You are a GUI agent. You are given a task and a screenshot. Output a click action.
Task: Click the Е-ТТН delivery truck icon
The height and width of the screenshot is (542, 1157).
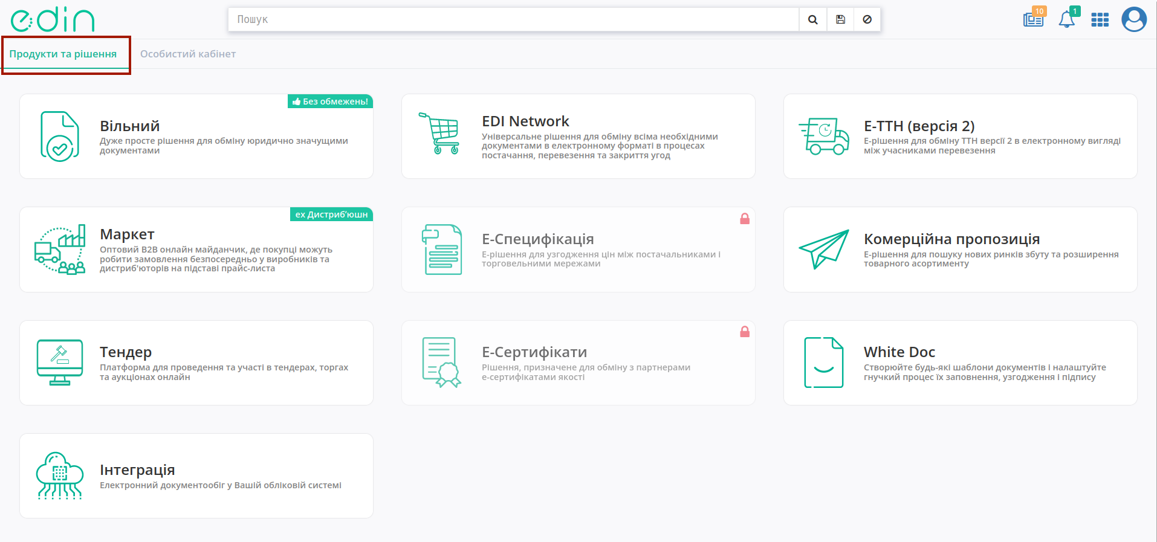824,137
